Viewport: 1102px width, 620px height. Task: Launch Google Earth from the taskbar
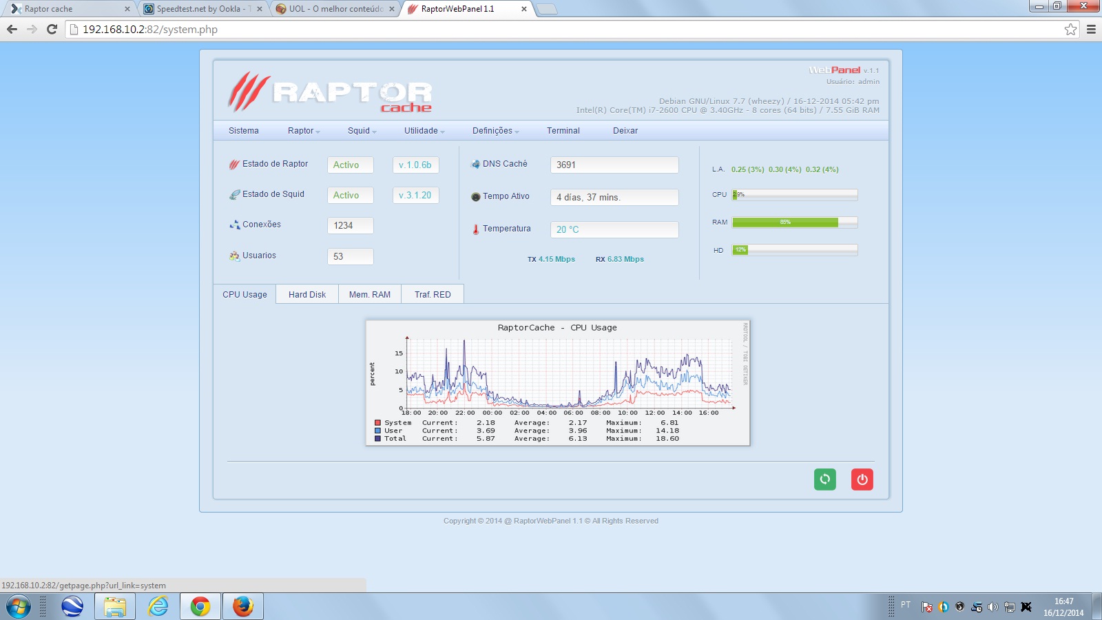(72, 607)
